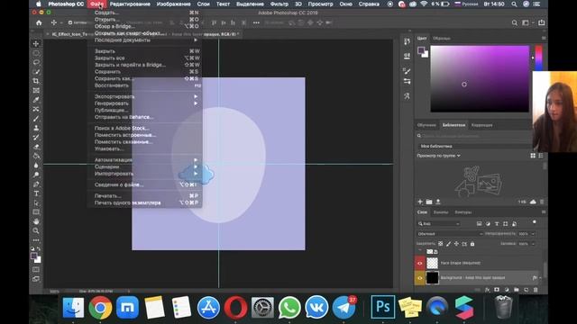Hide the Face Shape layer eye
Image resolution: width=577 pixels, height=324 pixels.
pos(420,263)
